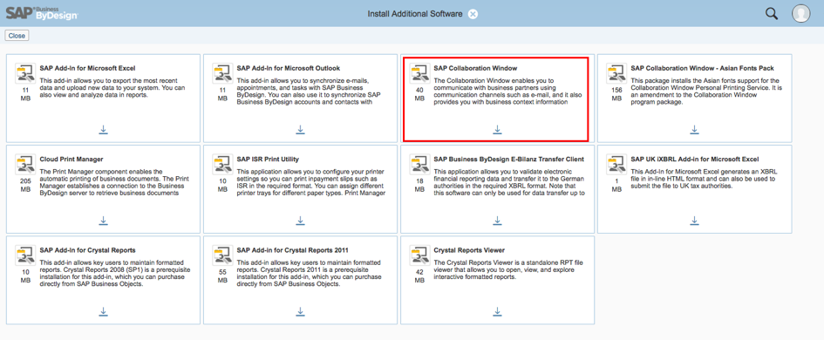This screenshot has width=824, height=340.
Task: Click the Crystal Reports 2011 package icon
Action: click(222, 255)
